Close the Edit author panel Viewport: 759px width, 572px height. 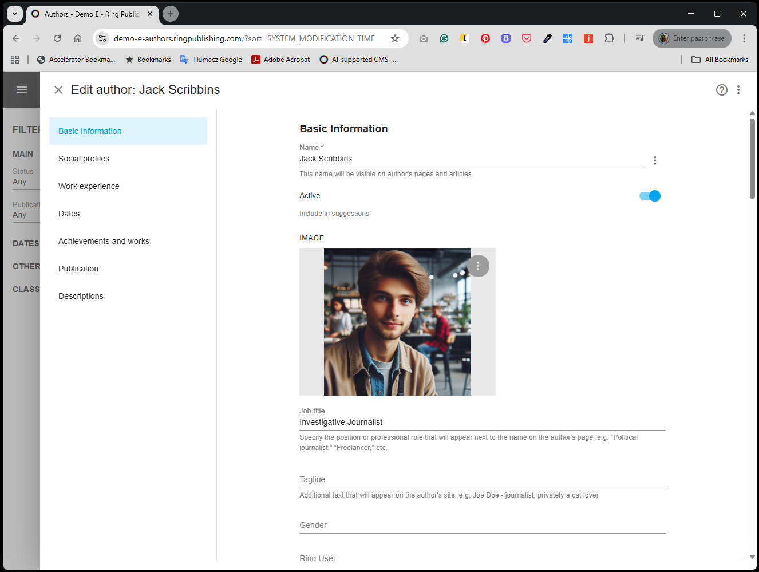tap(58, 90)
